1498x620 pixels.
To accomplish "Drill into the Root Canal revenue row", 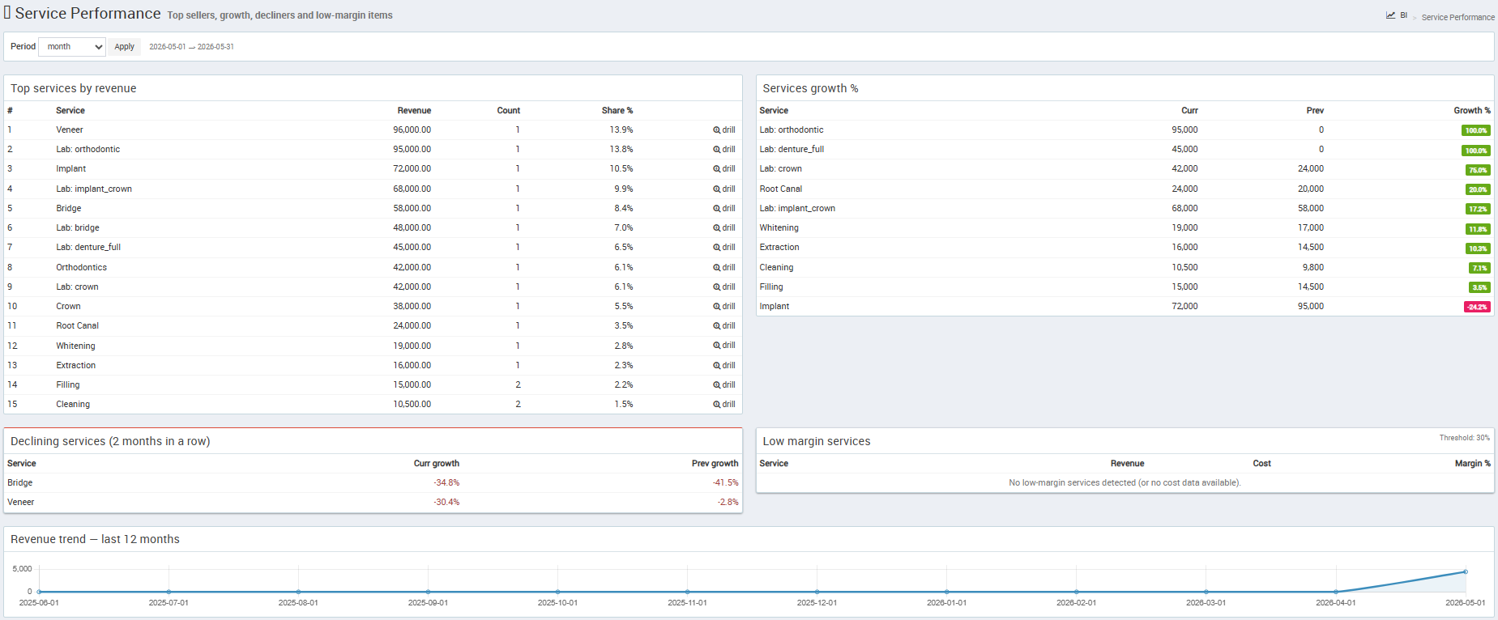I will [x=724, y=325].
